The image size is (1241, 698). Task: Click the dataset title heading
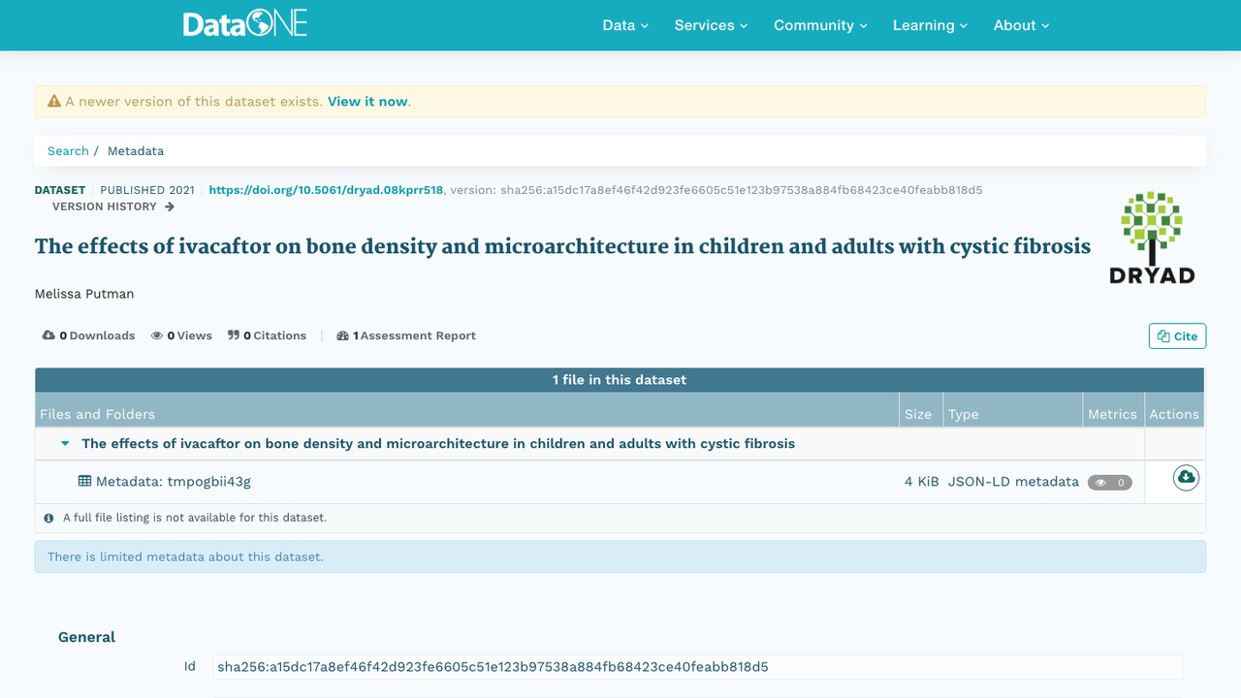562,246
